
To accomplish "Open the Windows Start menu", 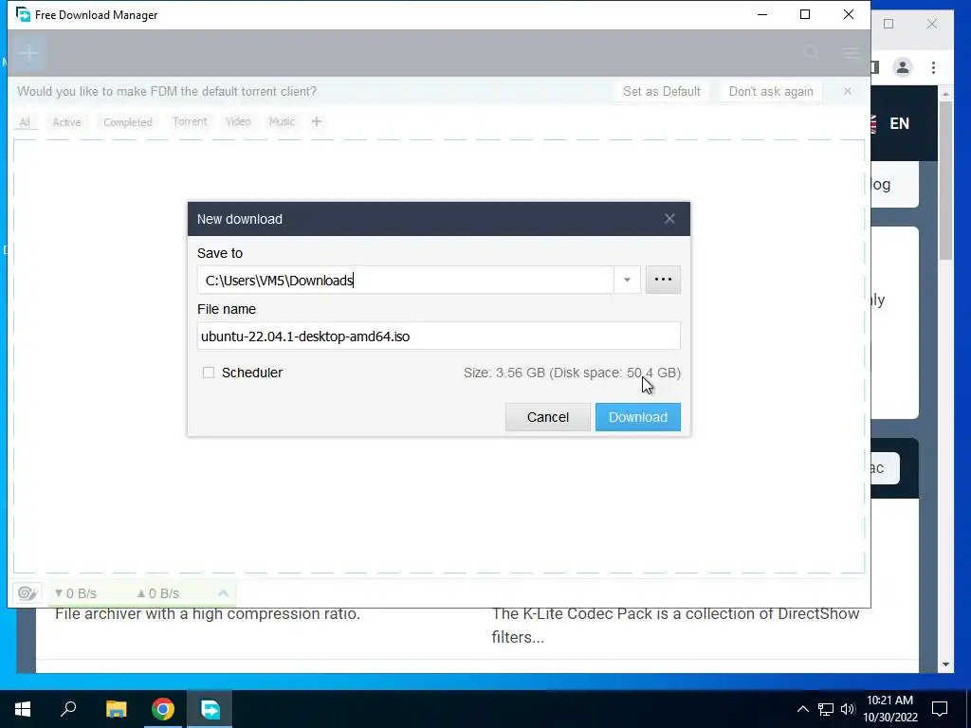I will tap(23, 709).
